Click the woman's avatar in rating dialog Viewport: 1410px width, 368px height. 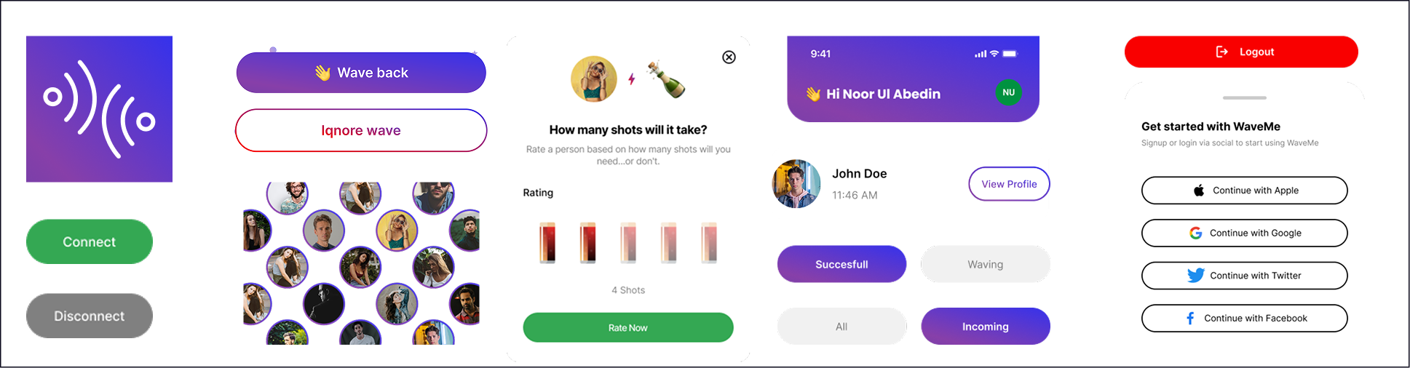(x=593, y=79)
